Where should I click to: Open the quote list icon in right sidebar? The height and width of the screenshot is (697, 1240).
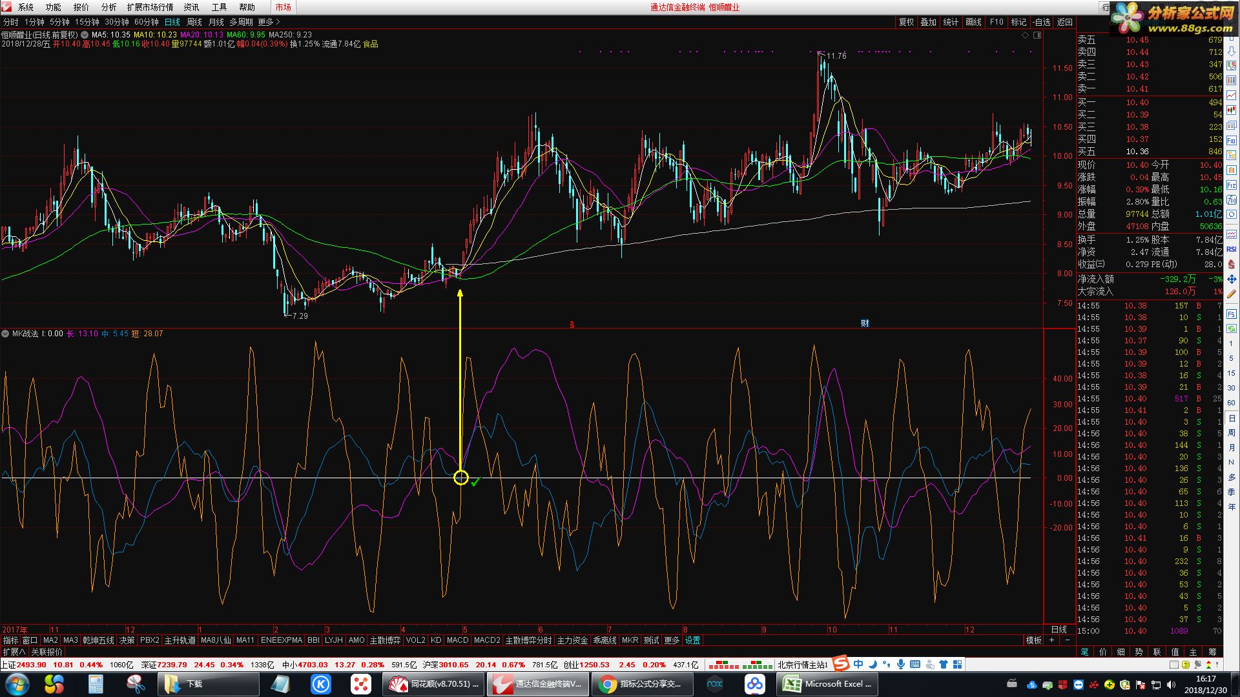[x=1232, y=65]
